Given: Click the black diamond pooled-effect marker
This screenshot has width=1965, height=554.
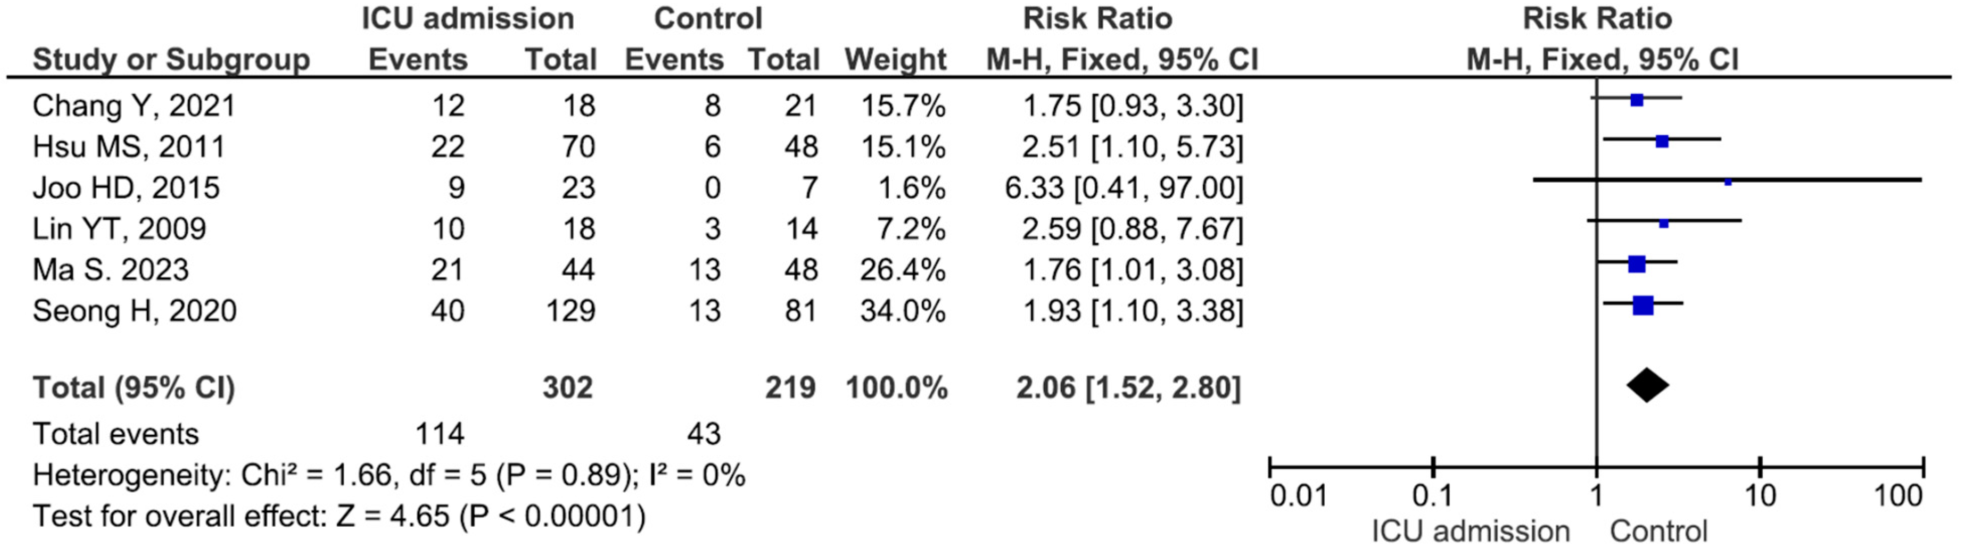Looking at the screenshot, I should coord(1647,385).
